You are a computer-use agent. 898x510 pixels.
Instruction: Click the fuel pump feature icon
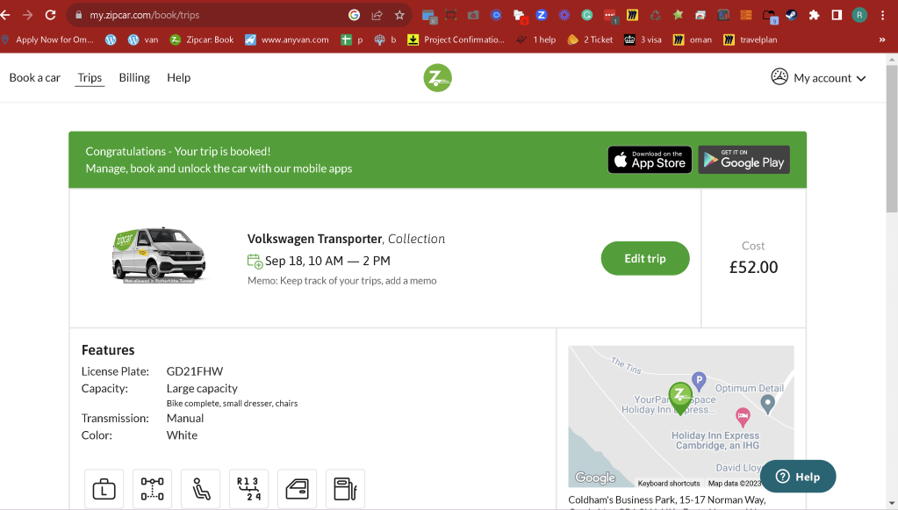click(345, 489)
